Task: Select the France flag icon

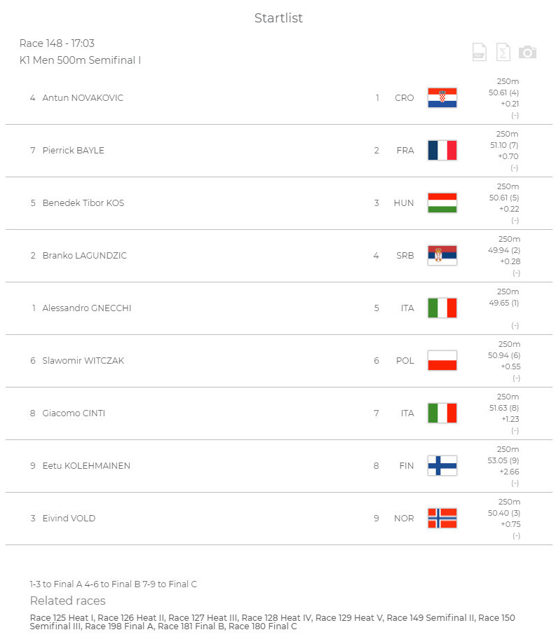Action: [442, 151]
